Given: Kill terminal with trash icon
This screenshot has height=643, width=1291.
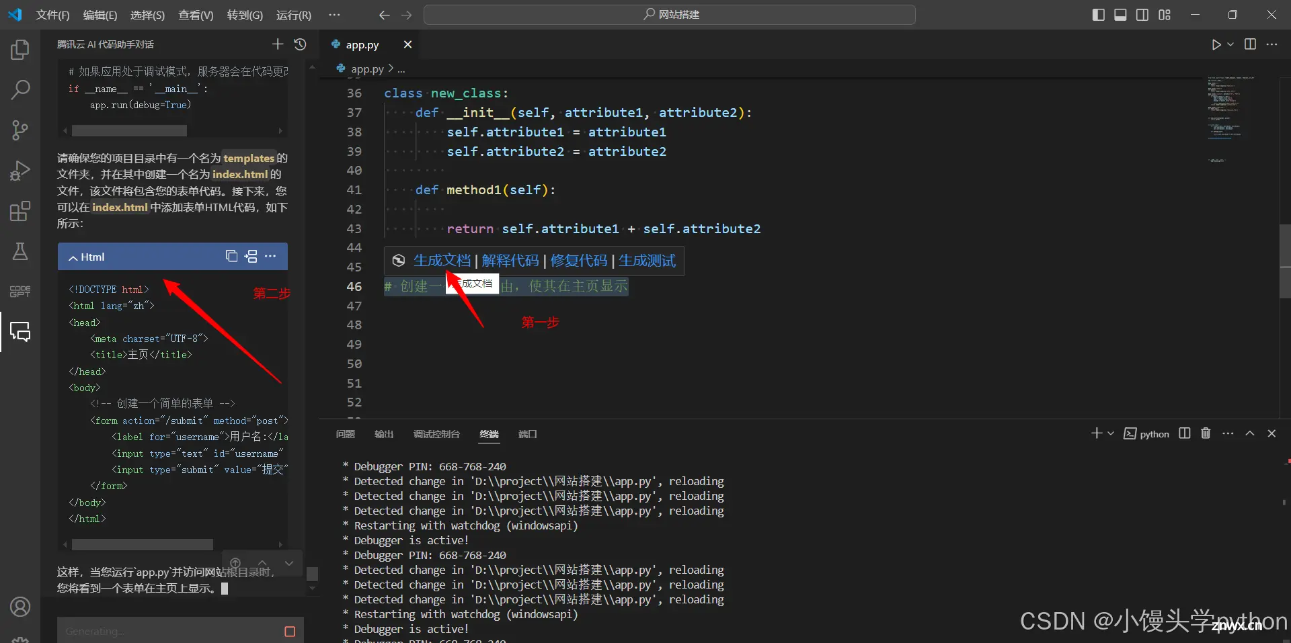Looking at the screenshot, I should [1206, 433].
